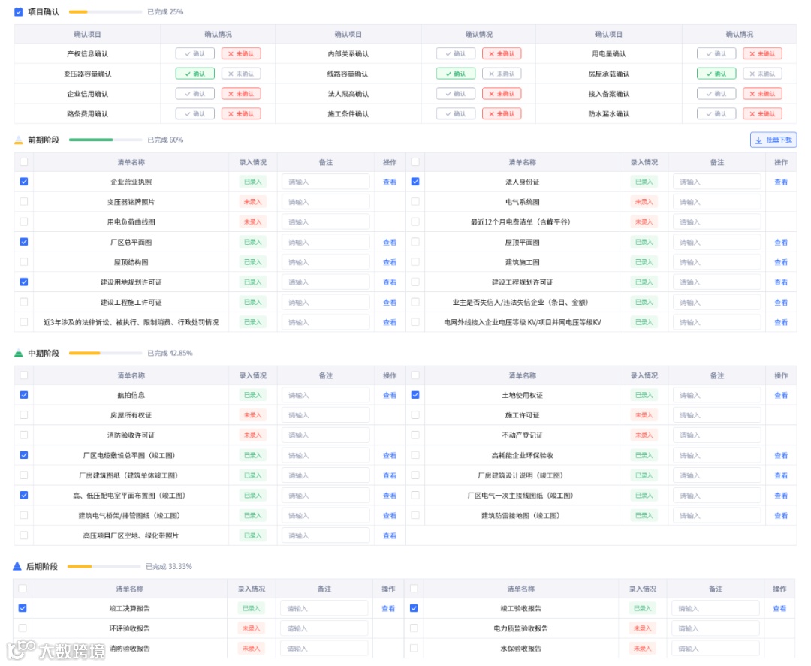
Task: Click the 后期阶段 stage icon
Action: 17,566
